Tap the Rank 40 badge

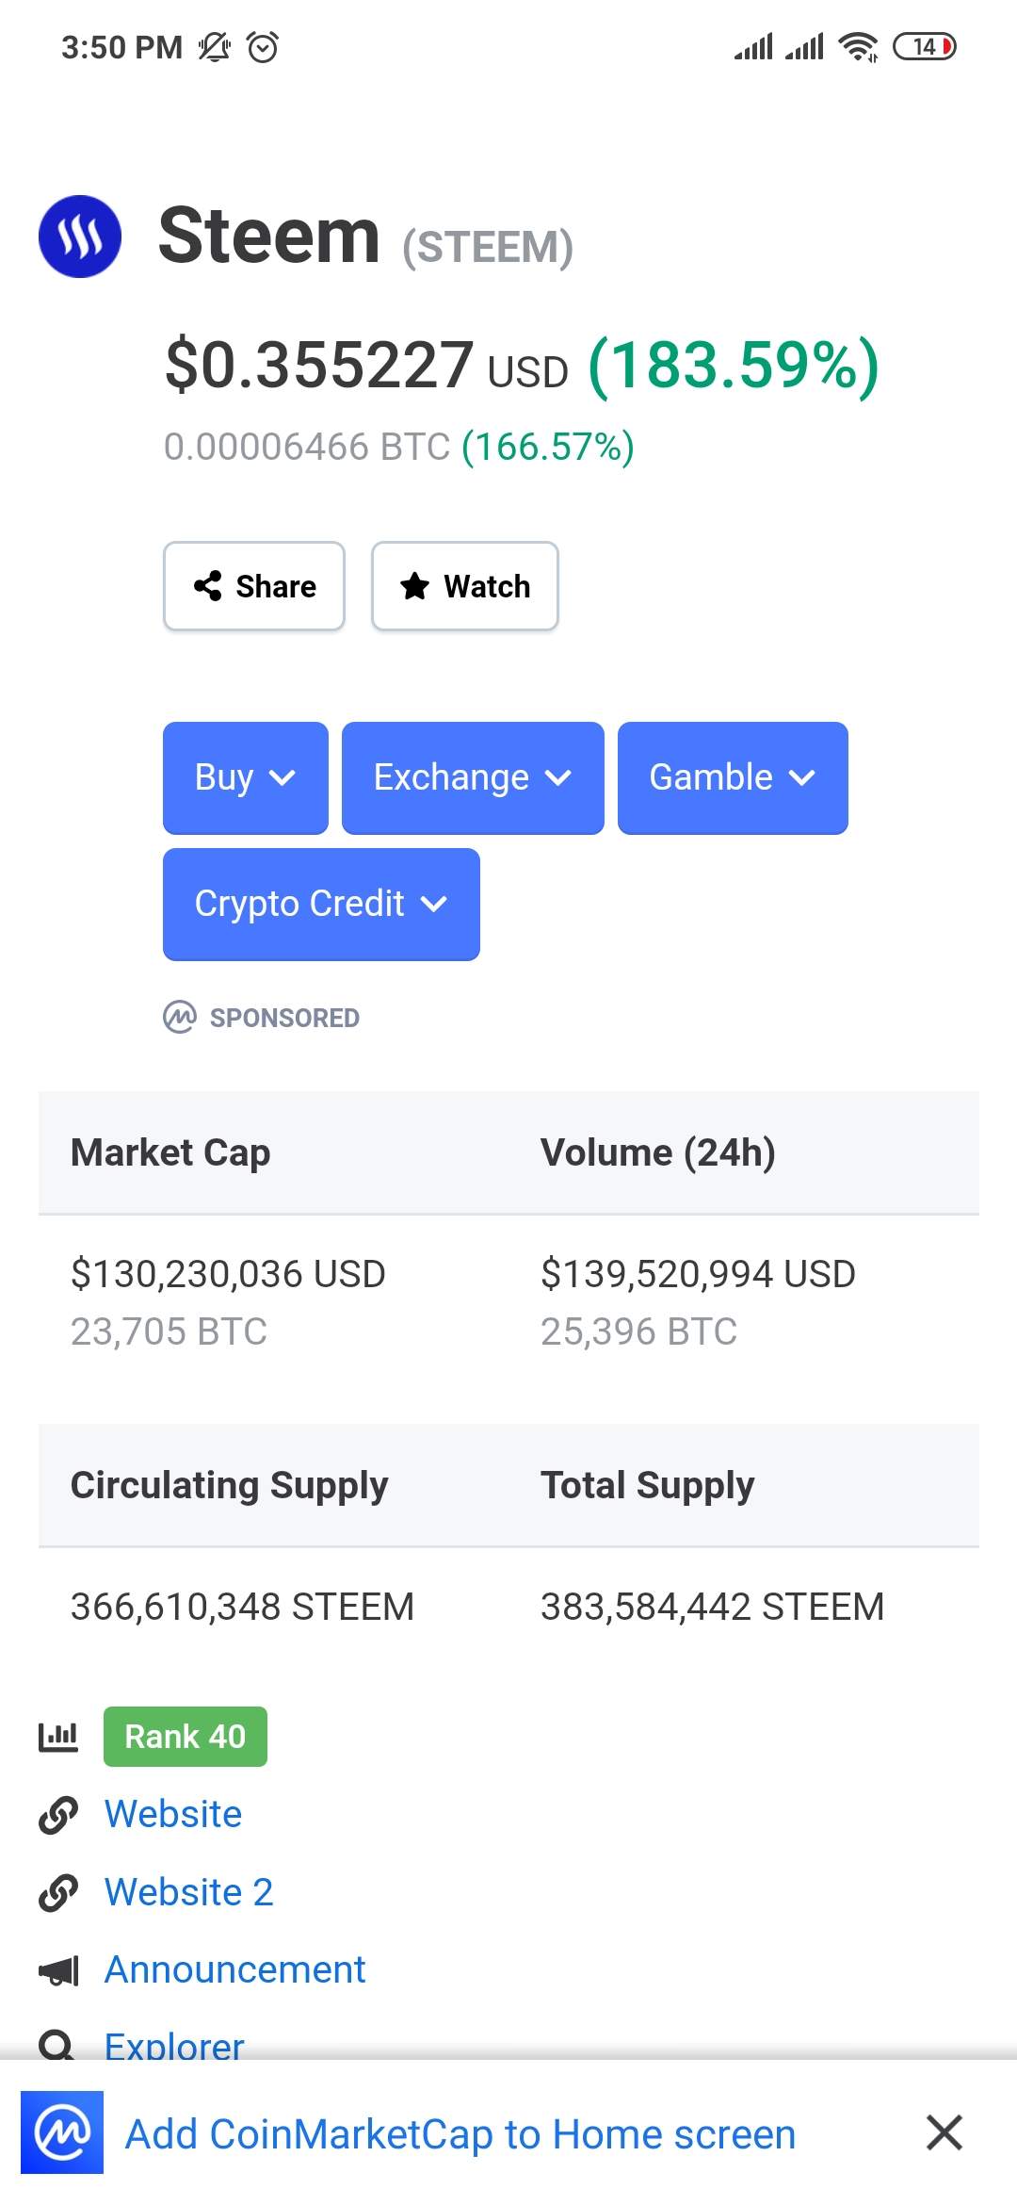(x=186, y=1737)
